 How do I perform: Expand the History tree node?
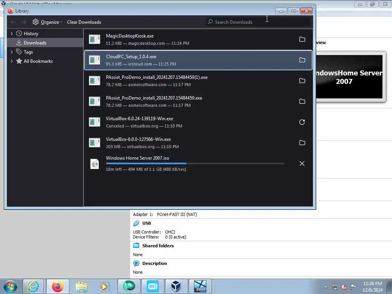coord(11,34)
